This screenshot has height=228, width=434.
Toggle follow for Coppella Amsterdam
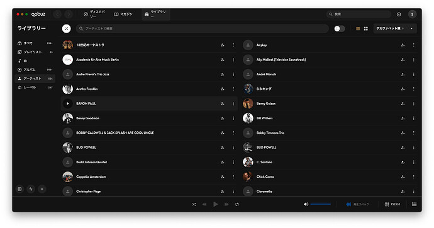(x=222, y=177)
